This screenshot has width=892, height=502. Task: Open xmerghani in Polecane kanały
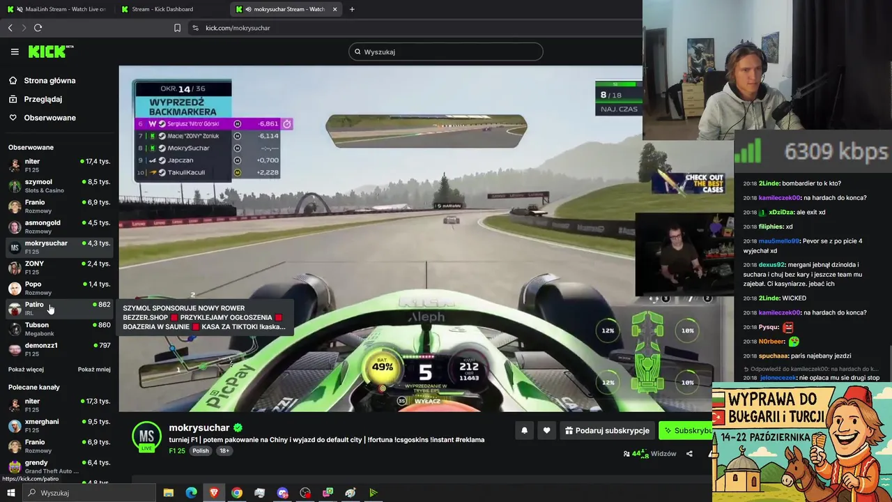59,425
